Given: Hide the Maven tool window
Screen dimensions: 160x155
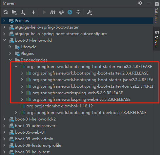Looking at the screenshot, I should 149,3.
